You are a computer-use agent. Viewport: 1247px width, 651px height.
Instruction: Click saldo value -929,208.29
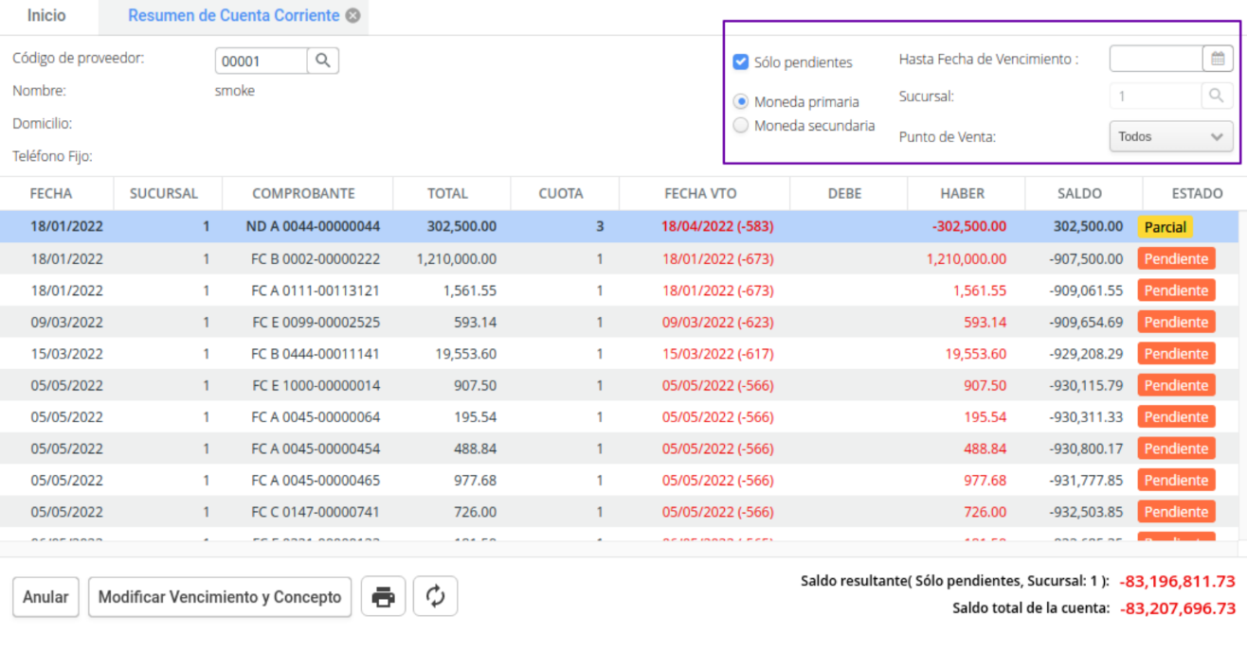point(1086,354)
